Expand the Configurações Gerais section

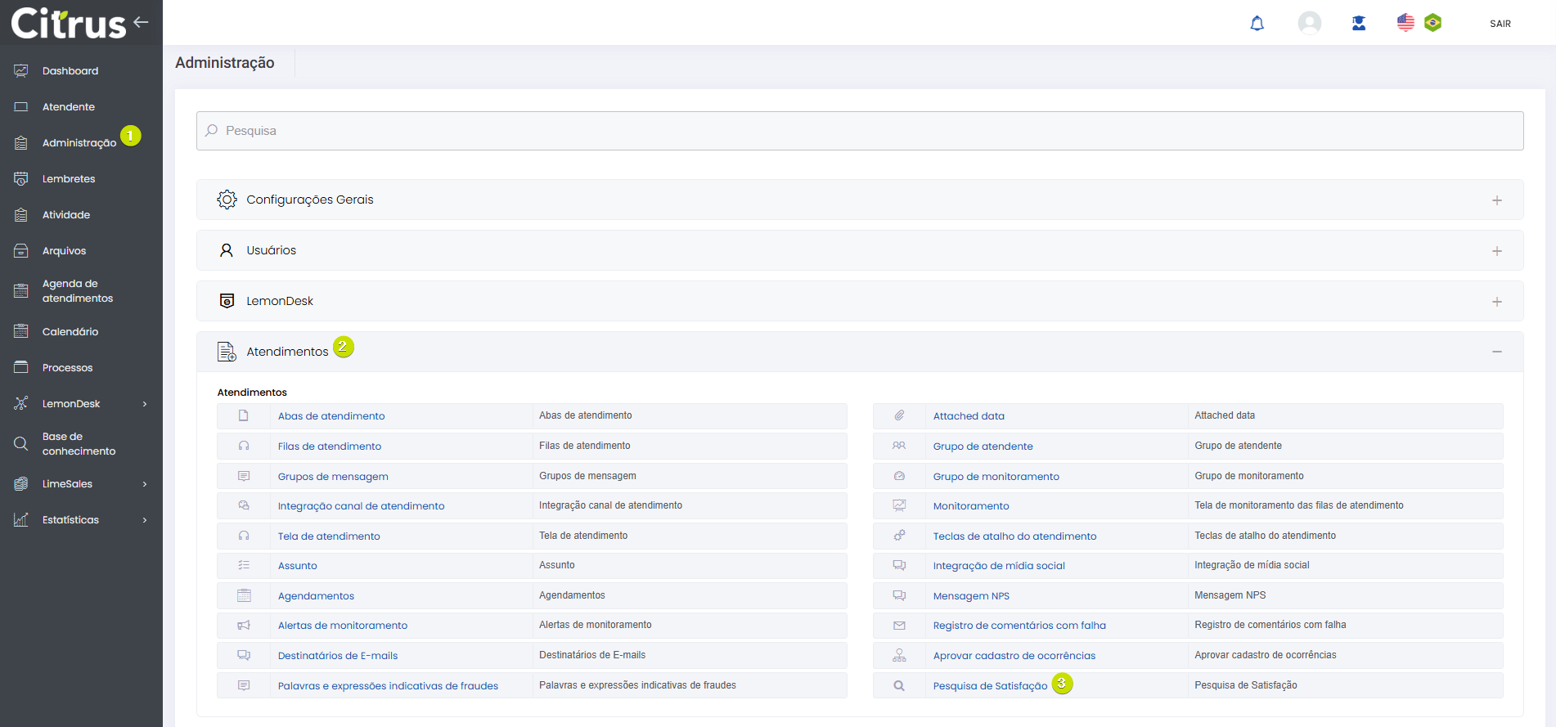[x=1496, y=200]
